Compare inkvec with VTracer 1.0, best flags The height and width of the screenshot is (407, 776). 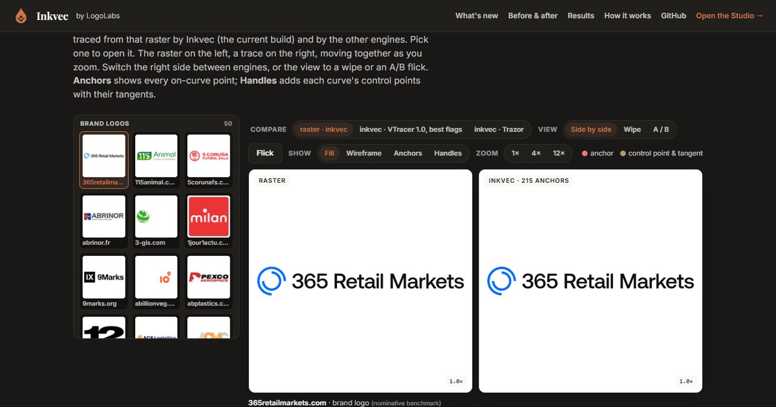[x=411, y=129]
